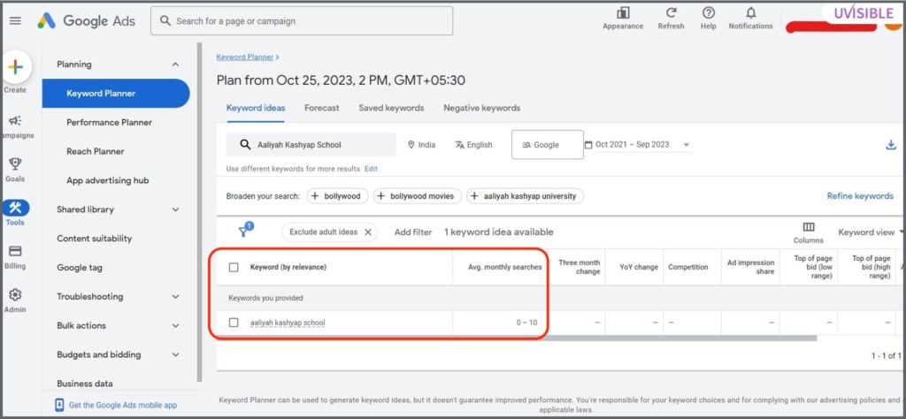
Task: Expand the Budgets and bidding section
Action: [119, 354]
